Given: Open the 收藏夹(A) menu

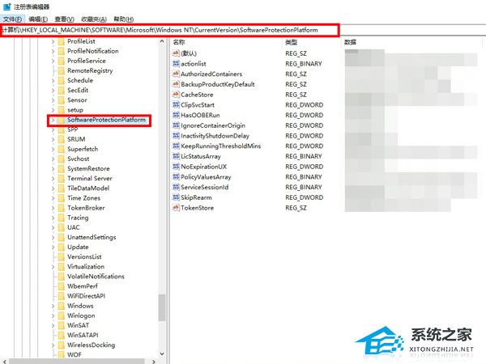Looking at the screenshot, I should (94, 19).
